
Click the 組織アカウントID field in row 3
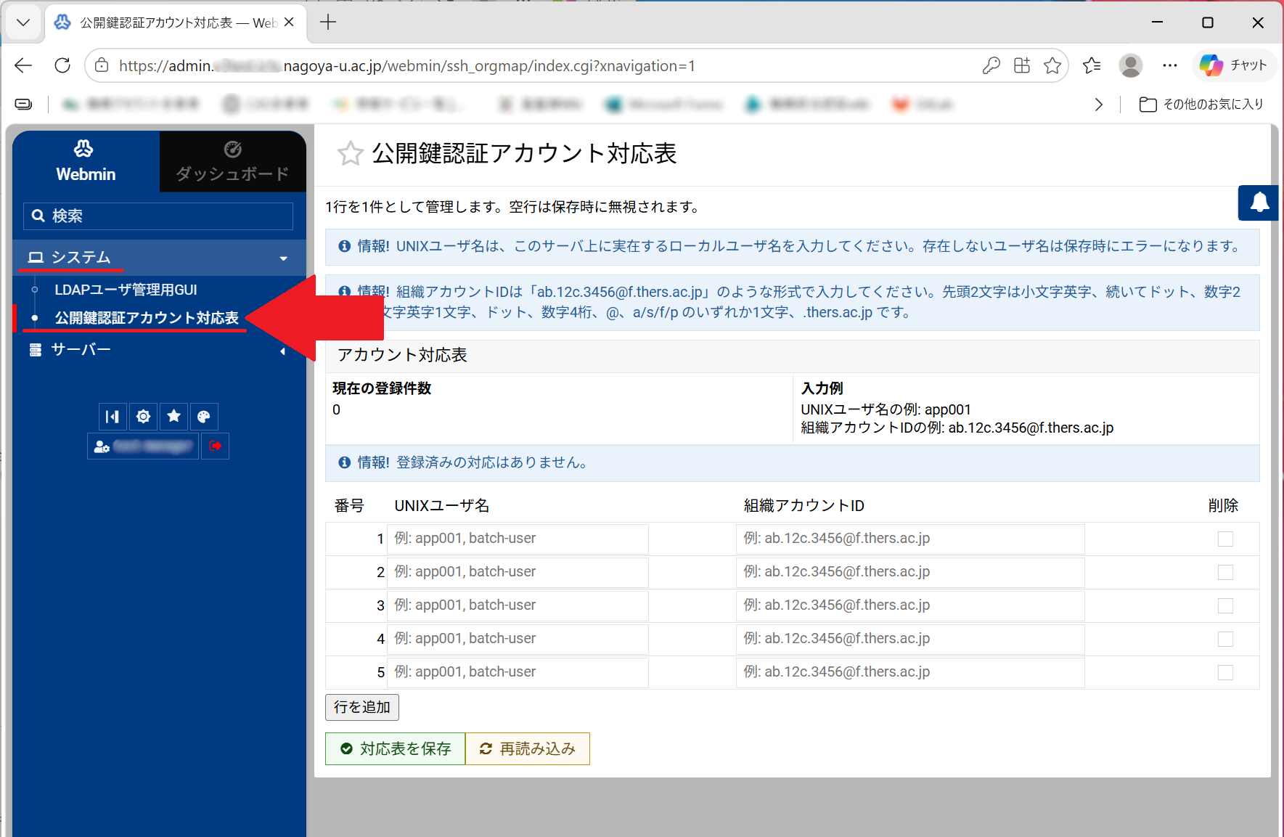coord(910,605)
